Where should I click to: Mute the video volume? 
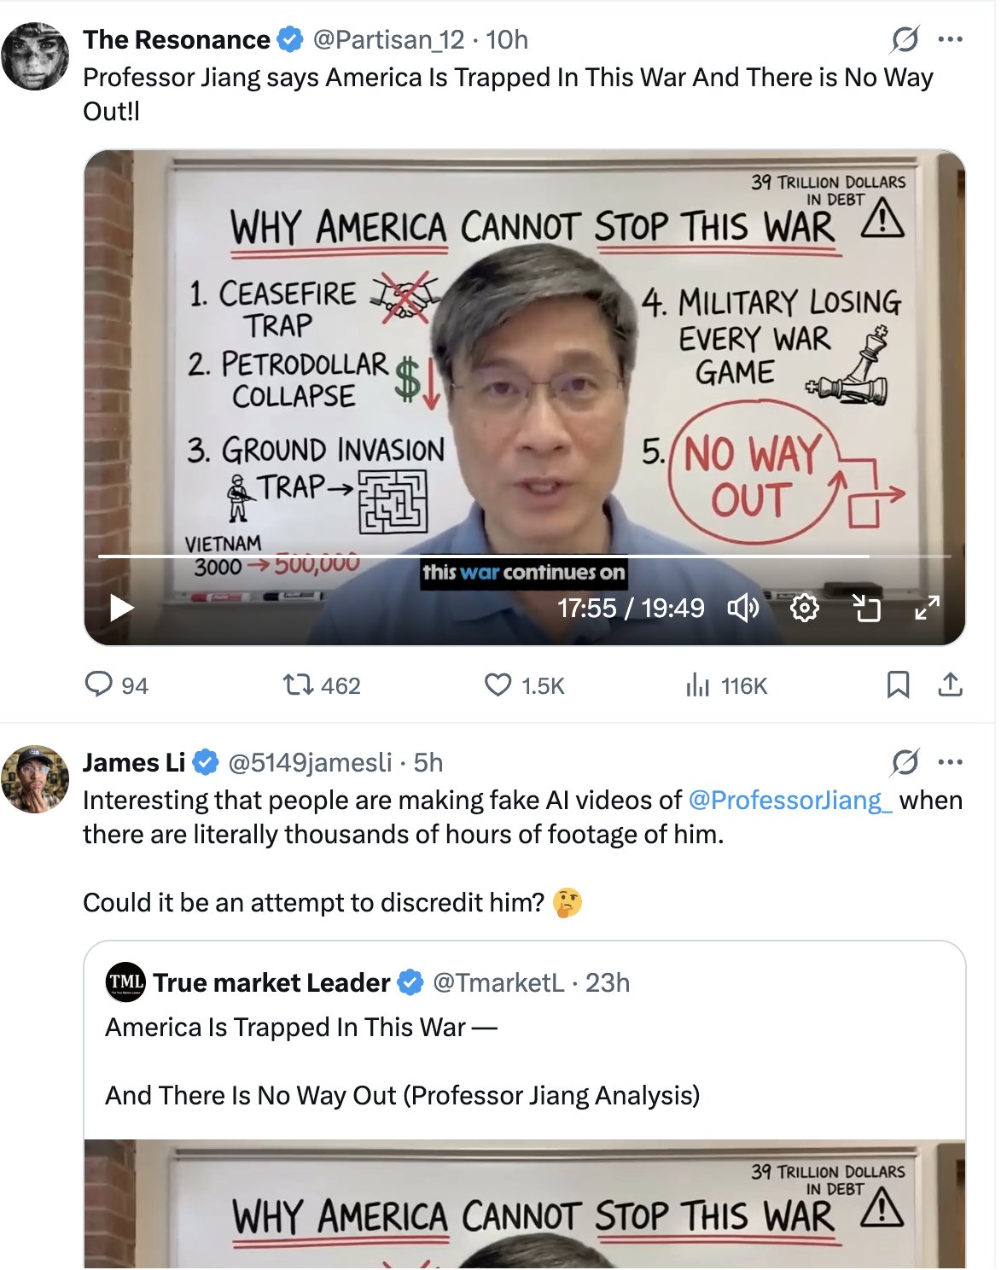(x=742, y=608)
